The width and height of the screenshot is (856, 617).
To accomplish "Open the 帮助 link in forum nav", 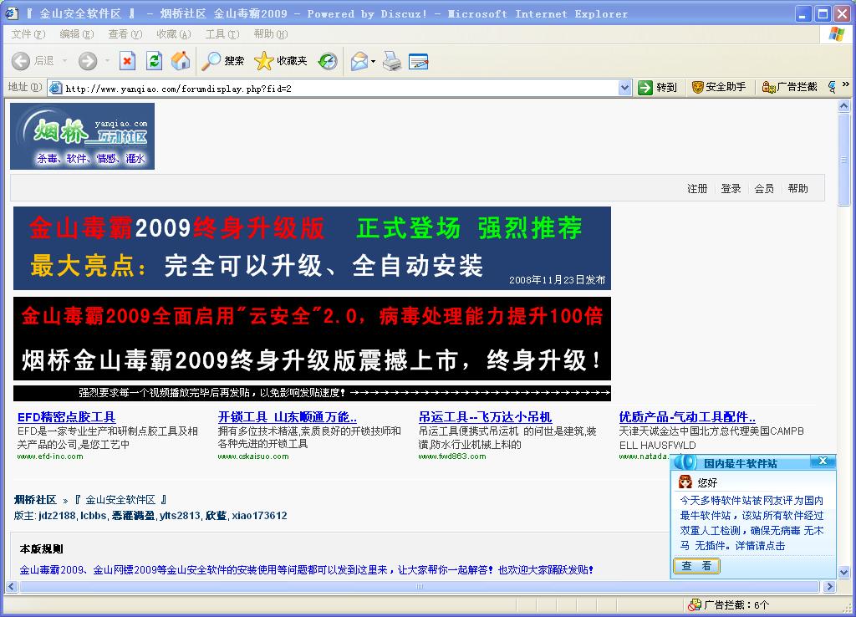I will click(x=797, y=188).
